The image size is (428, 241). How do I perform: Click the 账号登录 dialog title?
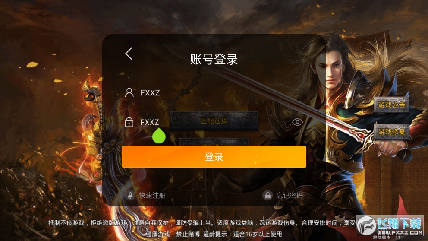(x=214, y=59)
